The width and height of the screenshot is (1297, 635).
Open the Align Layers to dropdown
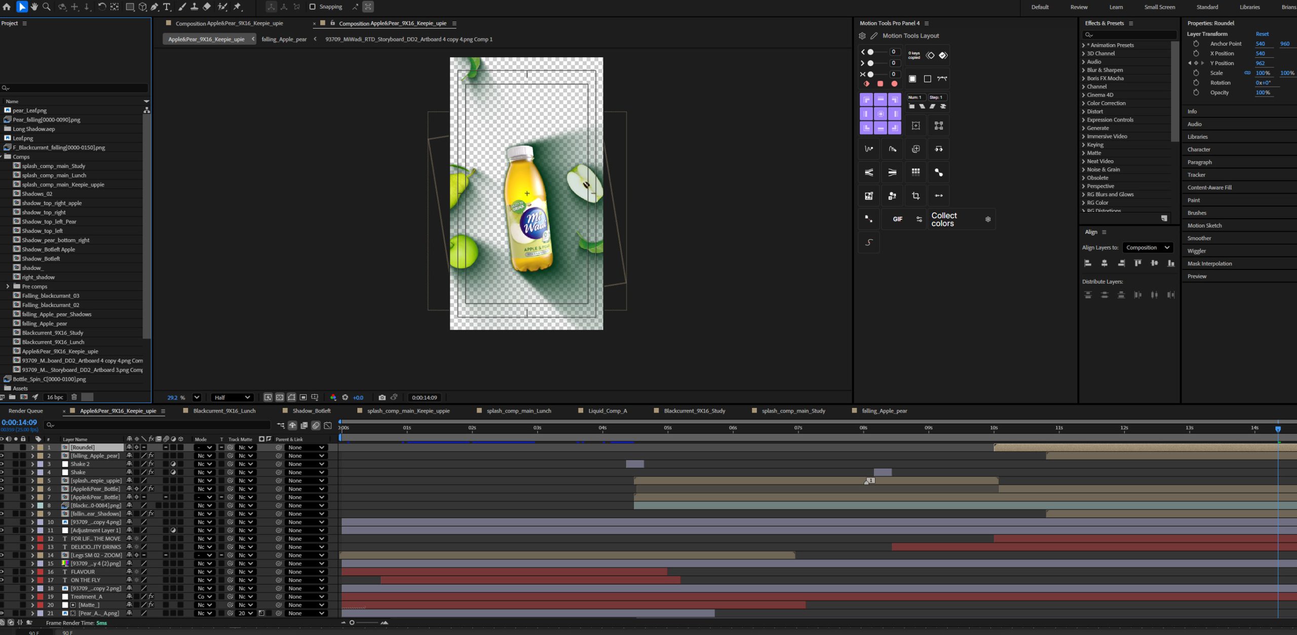click(1148, 248)
